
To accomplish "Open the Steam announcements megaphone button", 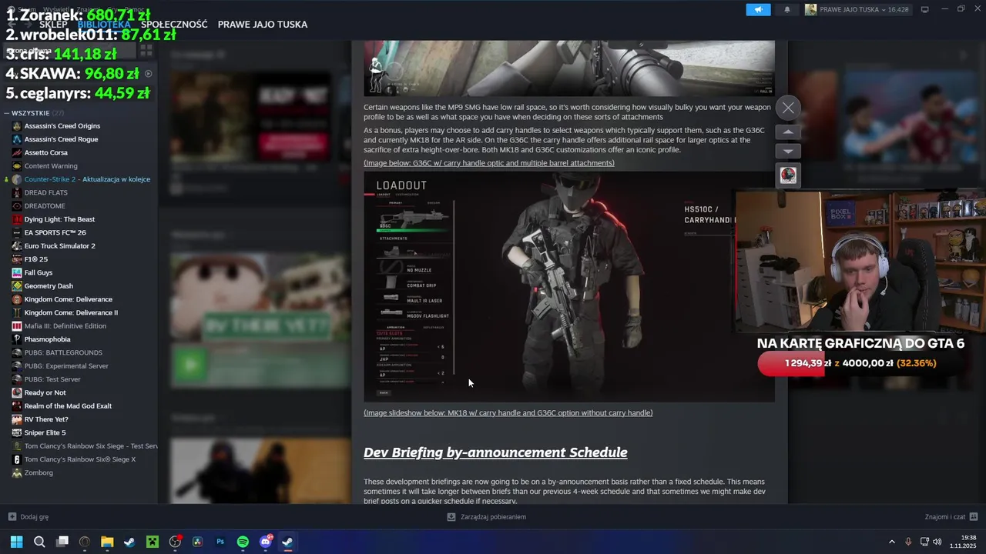I will (758, 9).
